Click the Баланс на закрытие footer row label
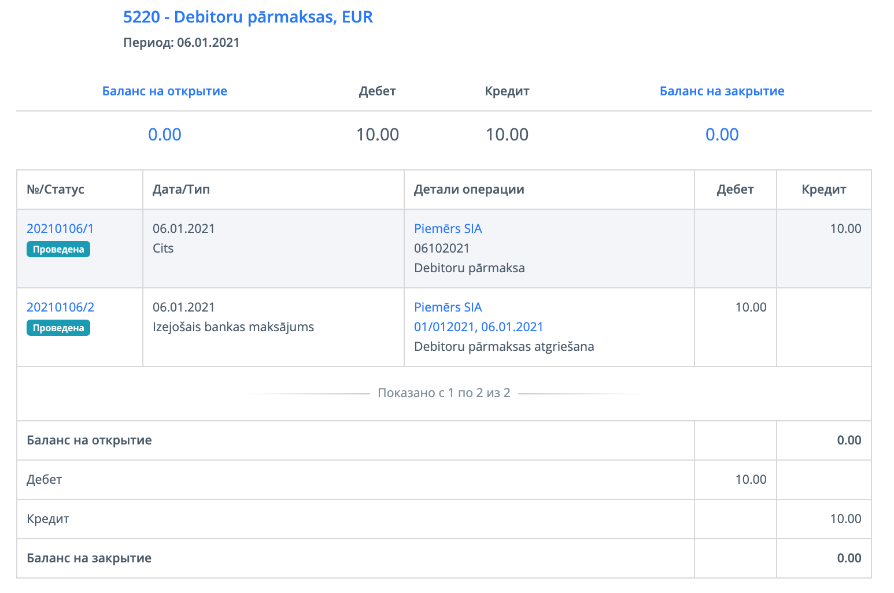 point(89,558)
